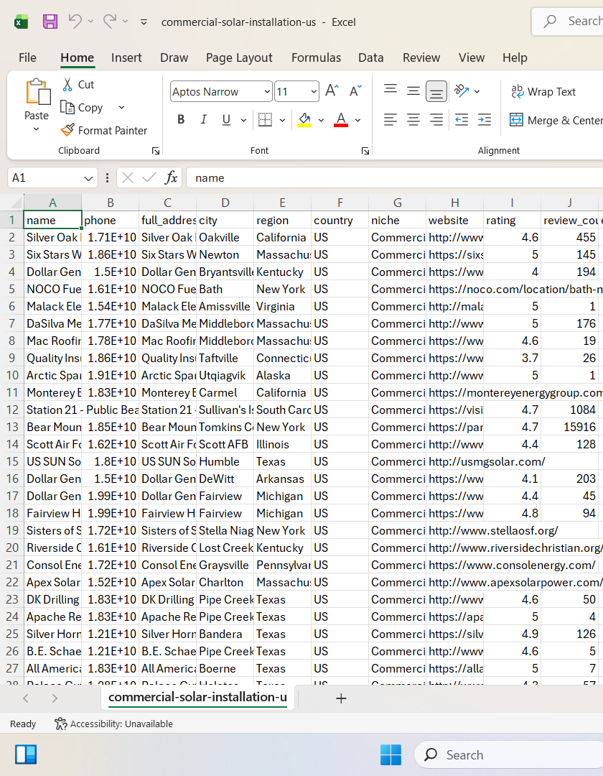The width and height of the screenshot is (603, 776).
Task: Select Center alignment
Action: (413, 119)
